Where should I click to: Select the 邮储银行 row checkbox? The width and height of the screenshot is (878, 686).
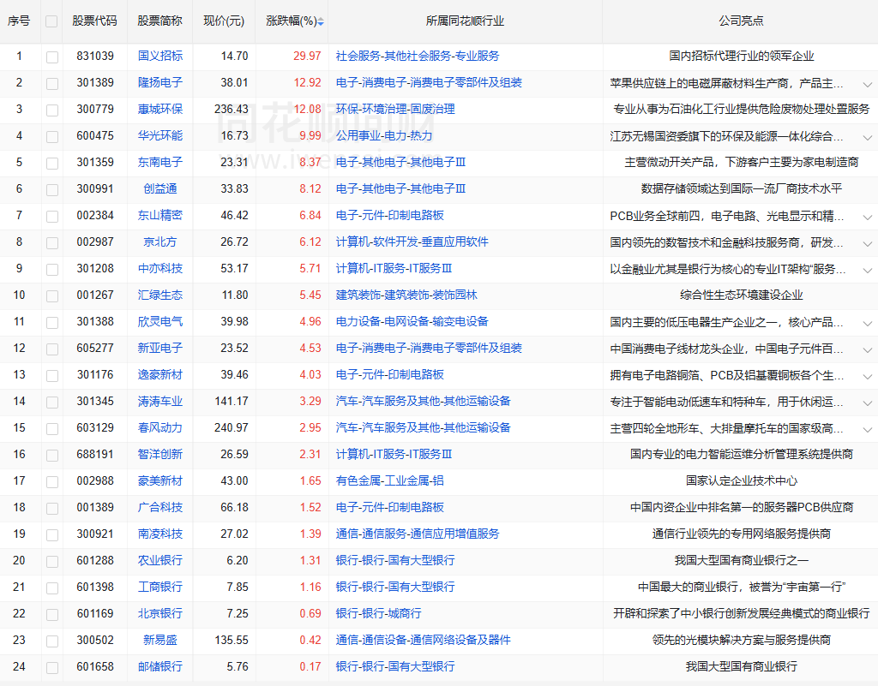pyautogui.click(x=52, y=667)
